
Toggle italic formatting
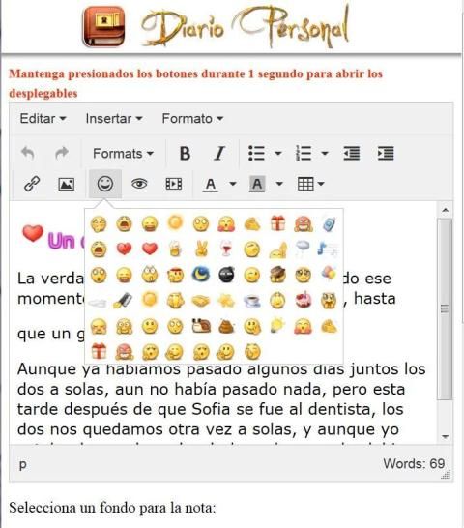(x=219, y=153)
